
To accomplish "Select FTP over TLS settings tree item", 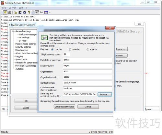I will coord(26,66).
